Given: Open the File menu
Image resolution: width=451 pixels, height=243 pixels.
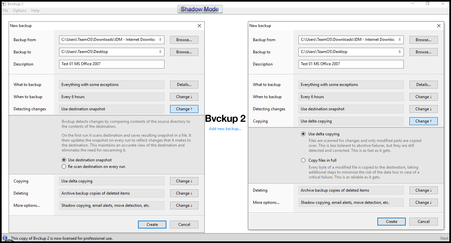Looking at the screenshot, I should [5, 11].
